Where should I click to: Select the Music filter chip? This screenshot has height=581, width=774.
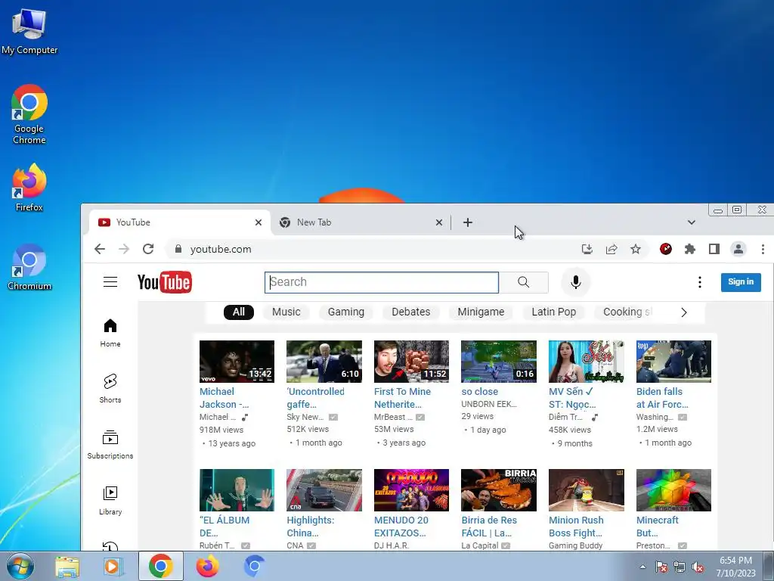click(286, 312)
